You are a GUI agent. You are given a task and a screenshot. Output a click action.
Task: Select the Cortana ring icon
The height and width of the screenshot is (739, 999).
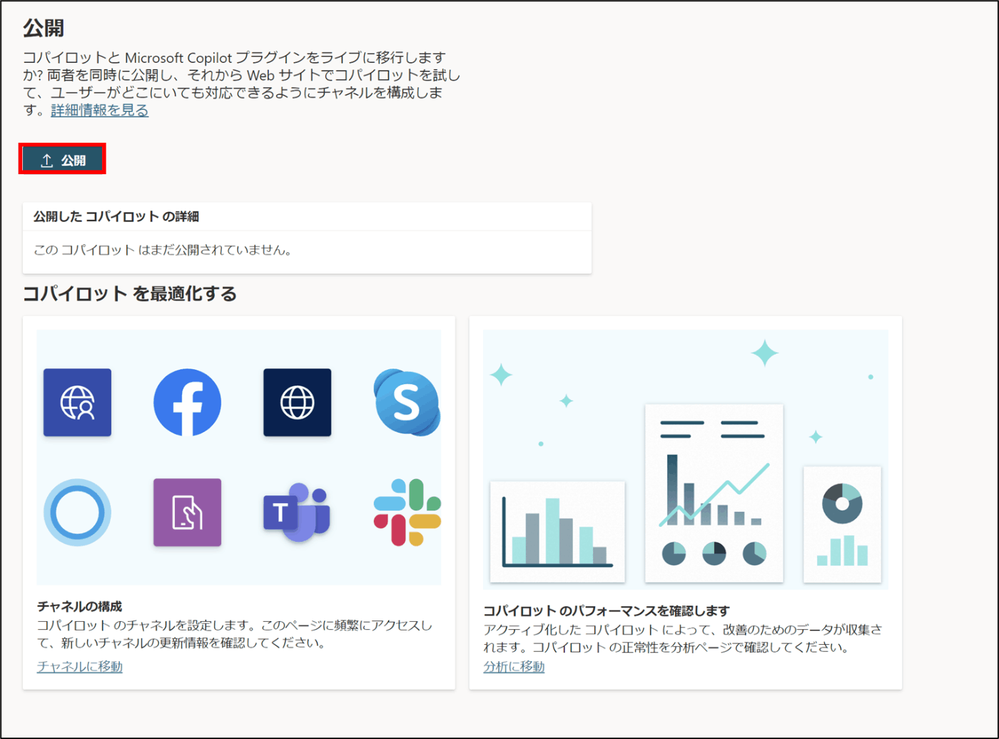[77, 513]
